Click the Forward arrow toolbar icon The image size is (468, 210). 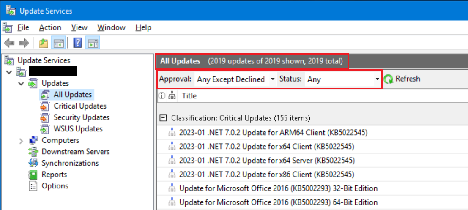(x=23, y=43)
